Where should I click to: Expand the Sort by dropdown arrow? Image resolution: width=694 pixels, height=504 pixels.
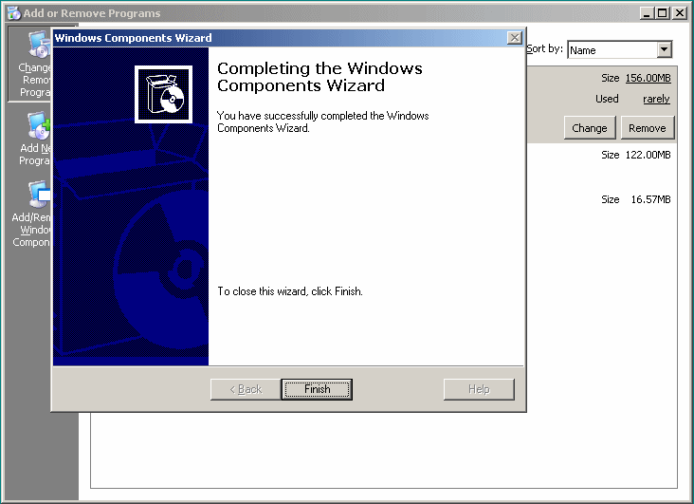point(664,49)
